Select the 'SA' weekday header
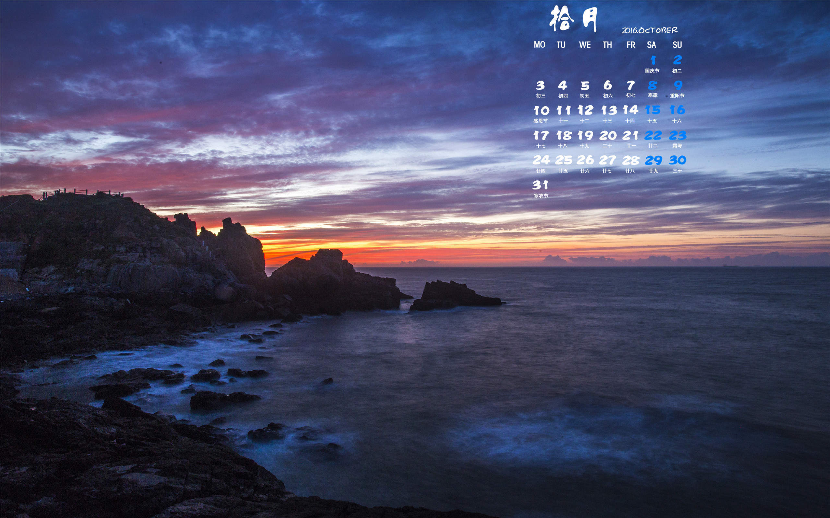830x518 pixels. coord(652,45)
